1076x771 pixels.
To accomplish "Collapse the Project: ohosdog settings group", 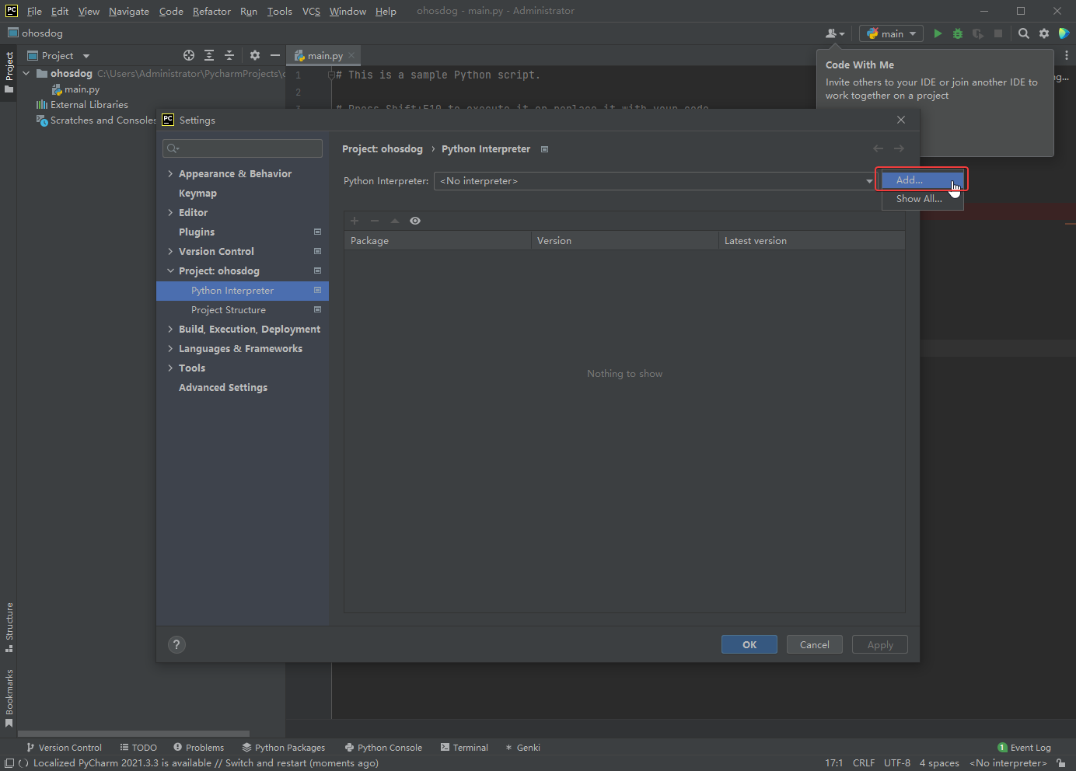I will [170, 270].
